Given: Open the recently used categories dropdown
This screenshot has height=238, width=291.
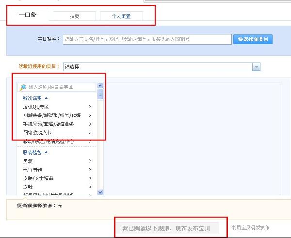Looking at the screenshot, I should tap(256, 67).
